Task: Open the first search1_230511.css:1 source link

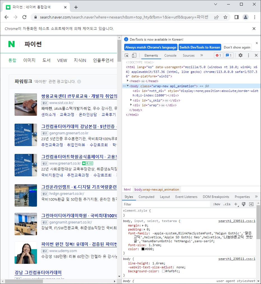Action: click(237, 221)
